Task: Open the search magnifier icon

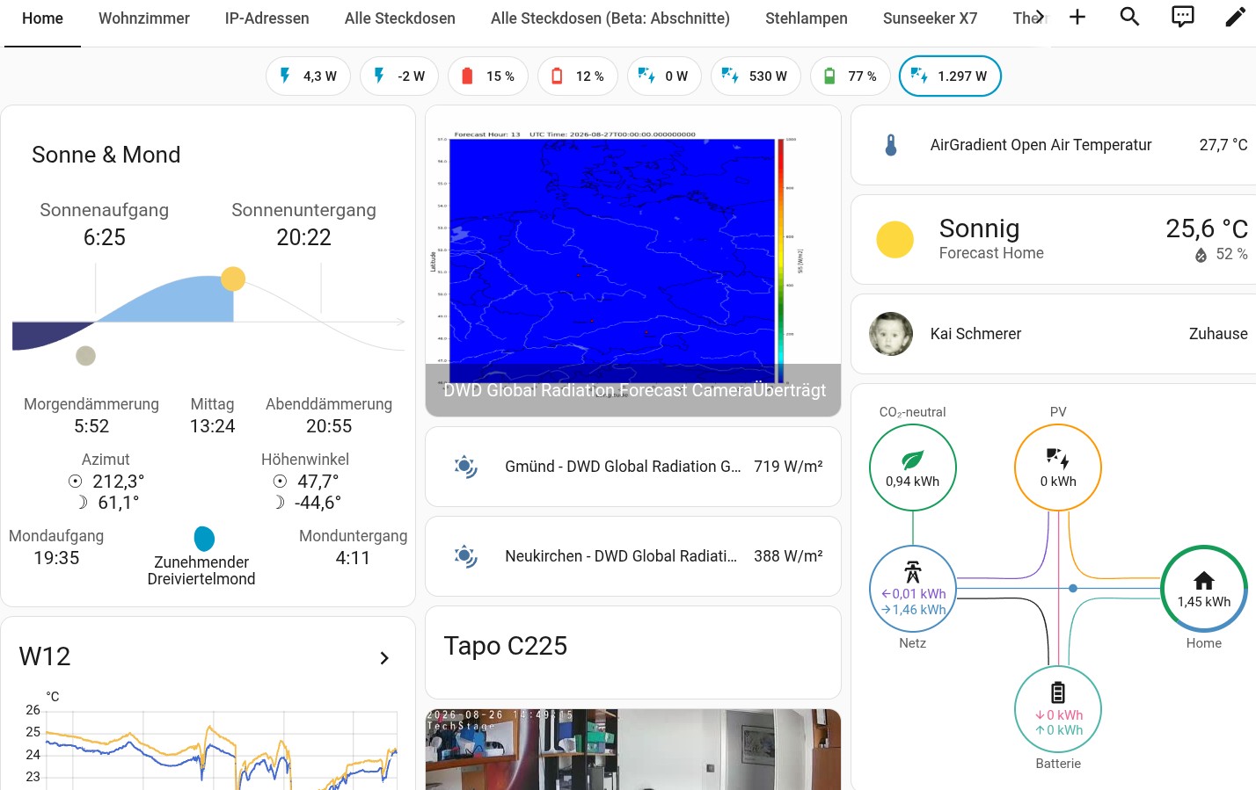Action: (x=1129, y=18)
